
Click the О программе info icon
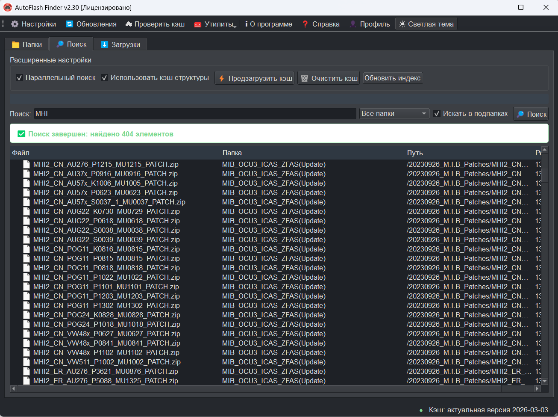coord(247,24)
